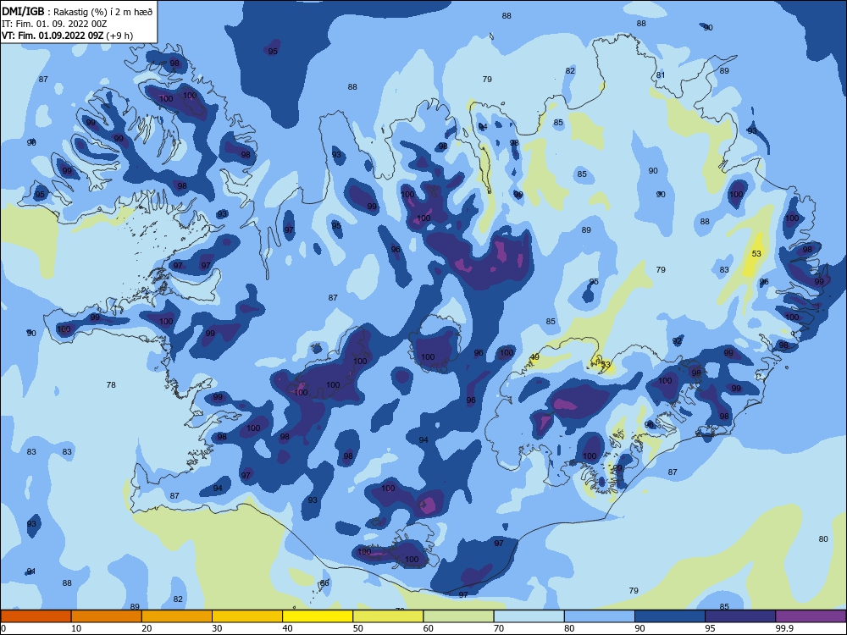
Task: Click the '49' humidity value on the map
Action: 534,357
